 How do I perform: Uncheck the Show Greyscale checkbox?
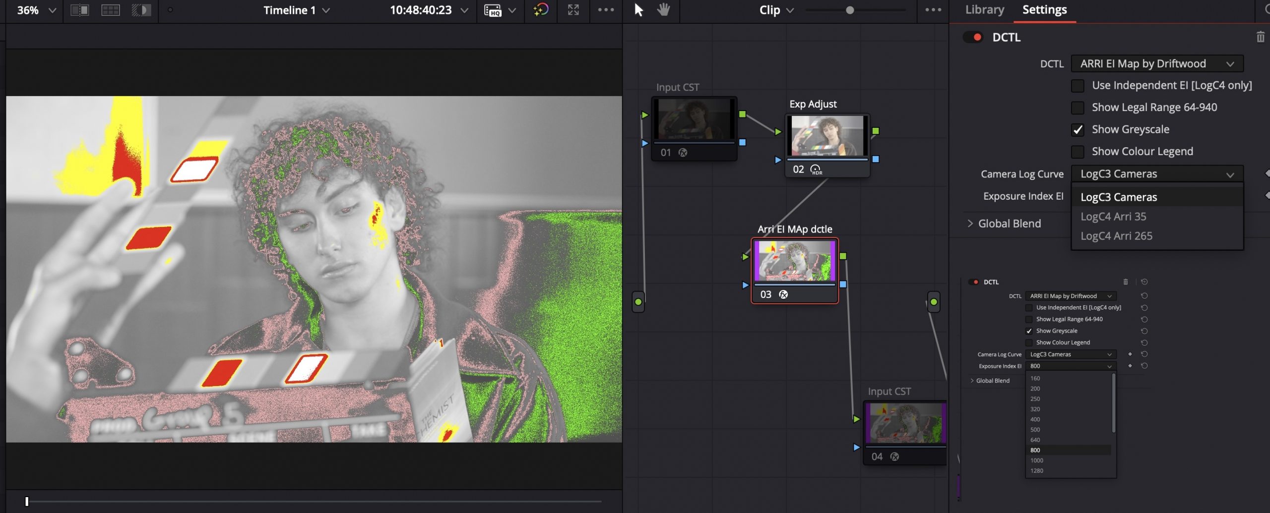pos(1077,129)
